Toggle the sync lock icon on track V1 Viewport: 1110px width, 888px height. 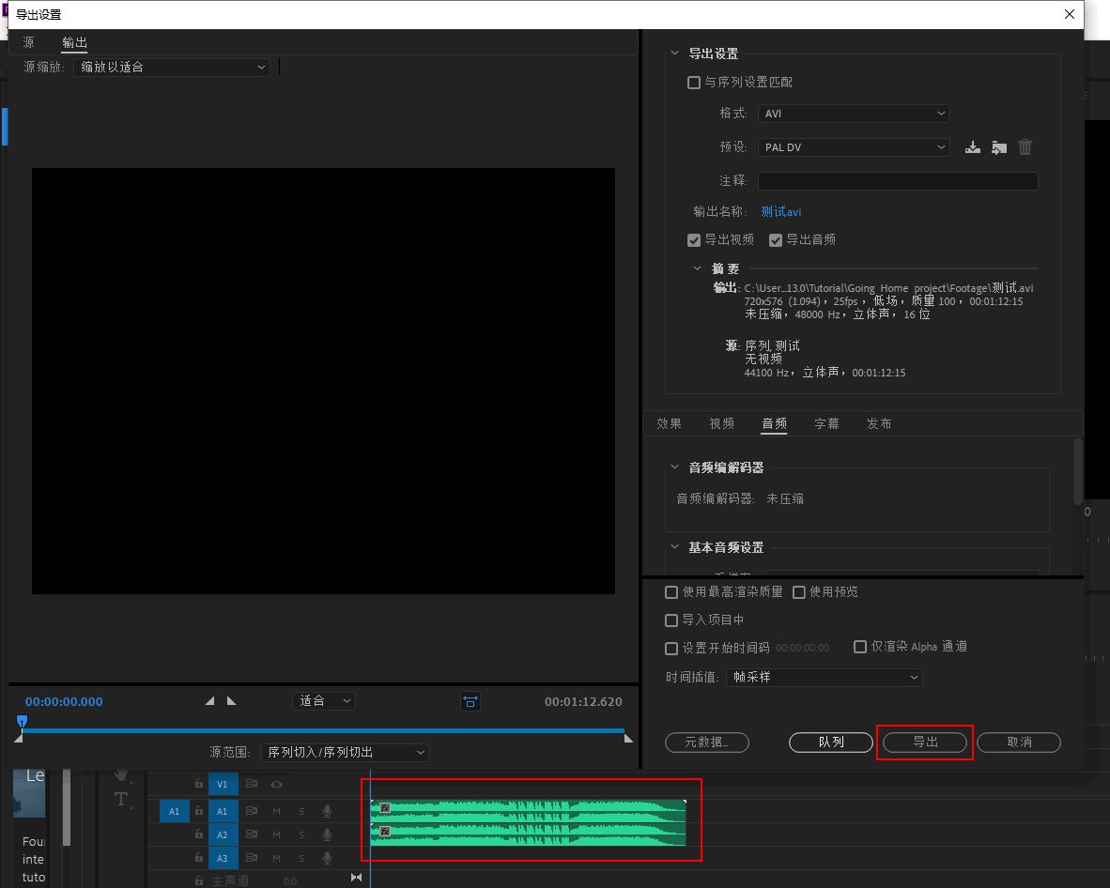[x=252, y=784]
